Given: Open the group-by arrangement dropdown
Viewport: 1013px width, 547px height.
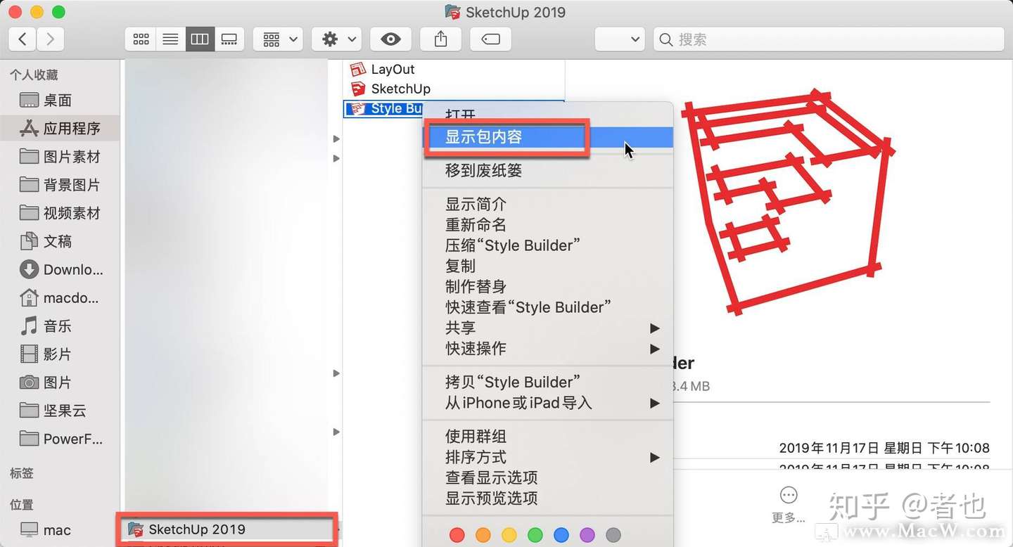Looking at the screenshot, I should (x=279, y=39).
